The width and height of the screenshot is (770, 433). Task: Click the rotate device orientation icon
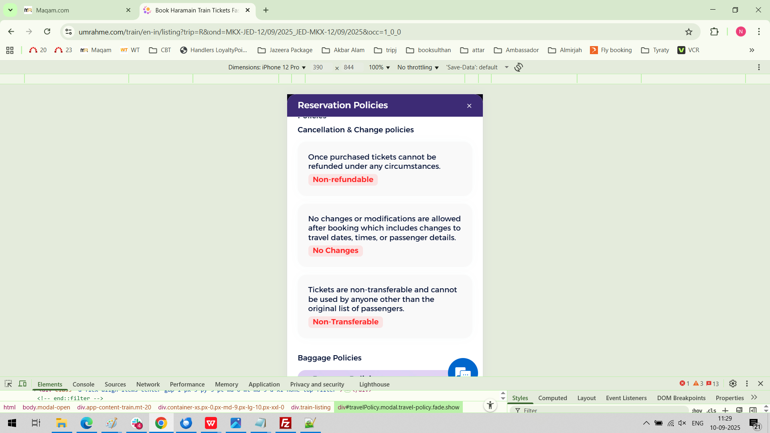(x=519, y=67)
